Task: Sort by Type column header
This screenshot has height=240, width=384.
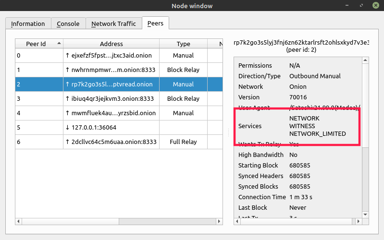Action: 183,44
